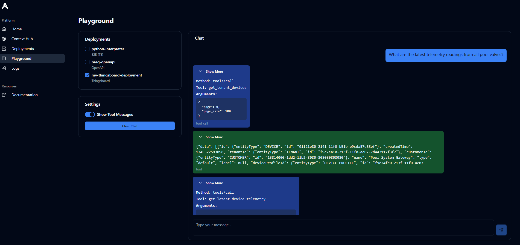The image size is (520, 245).
Task: Go to Deployments page
Action: point(32,49)
